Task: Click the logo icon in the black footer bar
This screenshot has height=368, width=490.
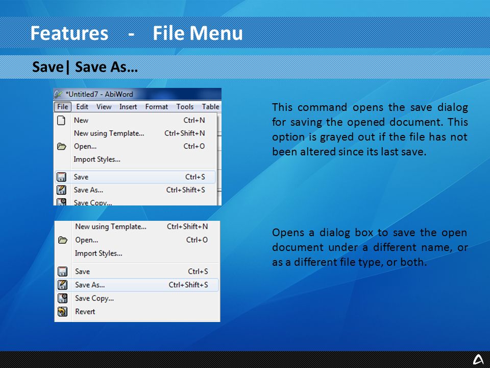Action: [478, 359]
